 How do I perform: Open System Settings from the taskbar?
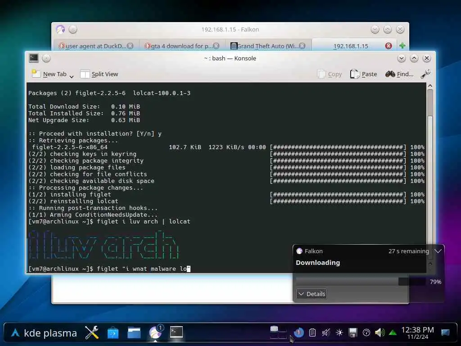[92, 333]
